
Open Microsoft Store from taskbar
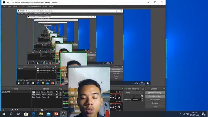pos(26,114)
